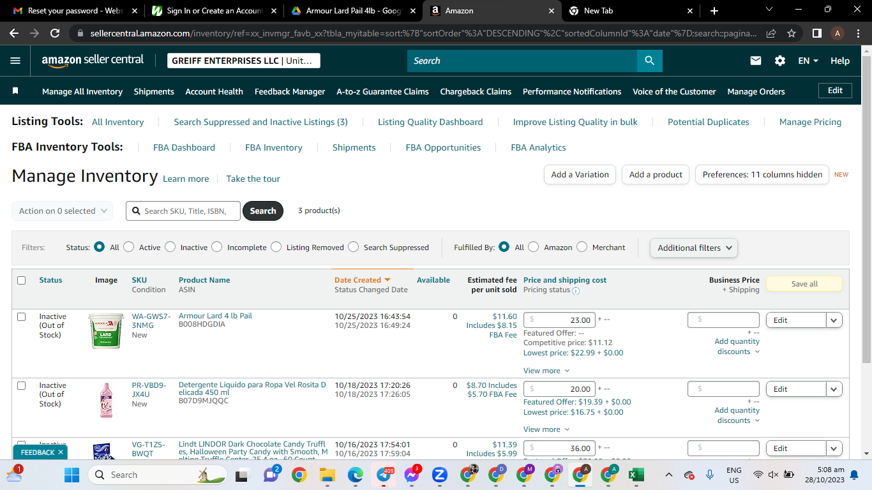Image resolution: width=872 pixels, height=490 pixels.
Task: Select the Incomplete status radio button
Action: (217, 247)
